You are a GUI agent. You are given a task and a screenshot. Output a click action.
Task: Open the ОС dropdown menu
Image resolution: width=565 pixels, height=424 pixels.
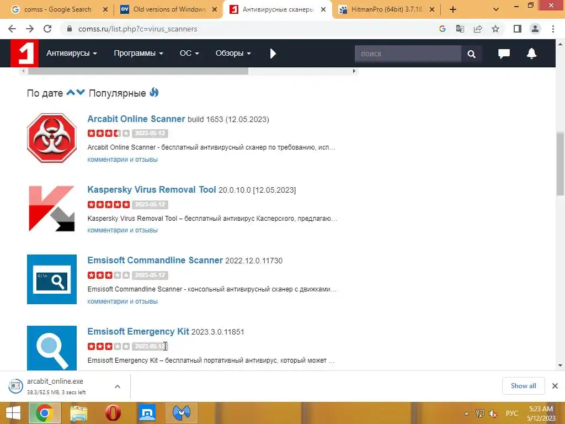(189, 54)
